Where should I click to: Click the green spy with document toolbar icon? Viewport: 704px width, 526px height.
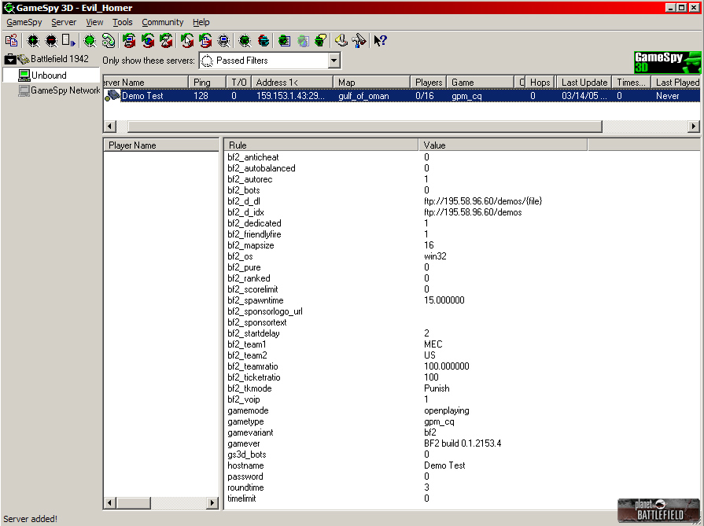click(284, 41)
